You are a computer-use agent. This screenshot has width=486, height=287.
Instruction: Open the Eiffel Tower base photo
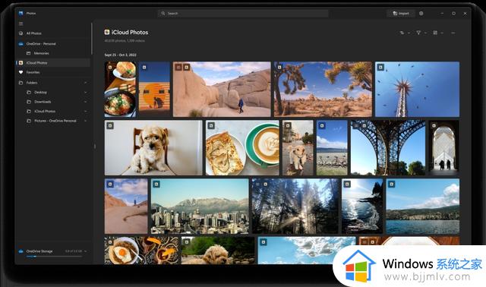click(x=388, y=148)
